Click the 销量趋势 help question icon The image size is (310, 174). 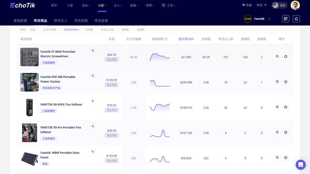pyautogui.click(x=166, y=39)
